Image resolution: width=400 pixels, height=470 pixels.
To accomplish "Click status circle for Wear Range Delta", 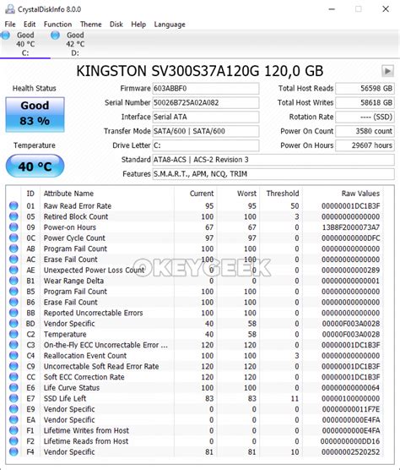I will pos(14,281).
